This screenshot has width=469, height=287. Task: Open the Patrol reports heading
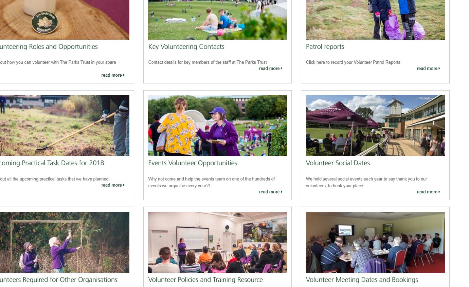point(325,47)
